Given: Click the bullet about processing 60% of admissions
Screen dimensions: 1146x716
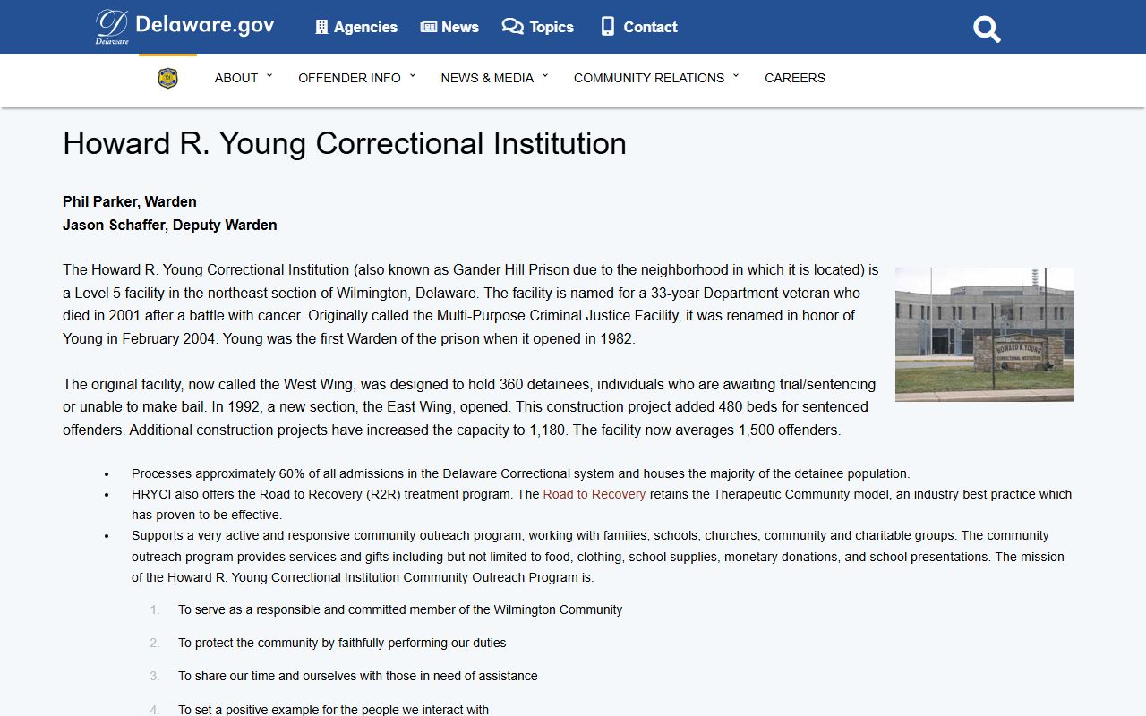Looking at the screenshot, I should pos(520,473).
